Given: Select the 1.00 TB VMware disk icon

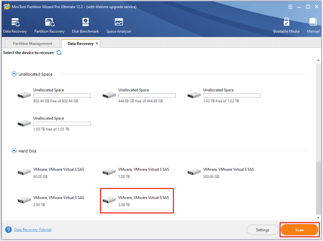Looking at the screenshot, I should coord(109,172).
